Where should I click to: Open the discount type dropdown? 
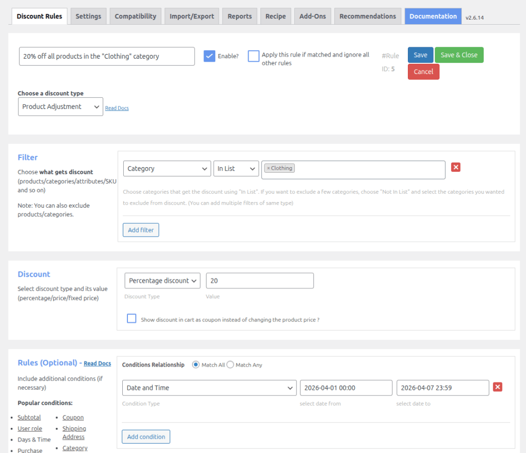[x=60, y=106]
